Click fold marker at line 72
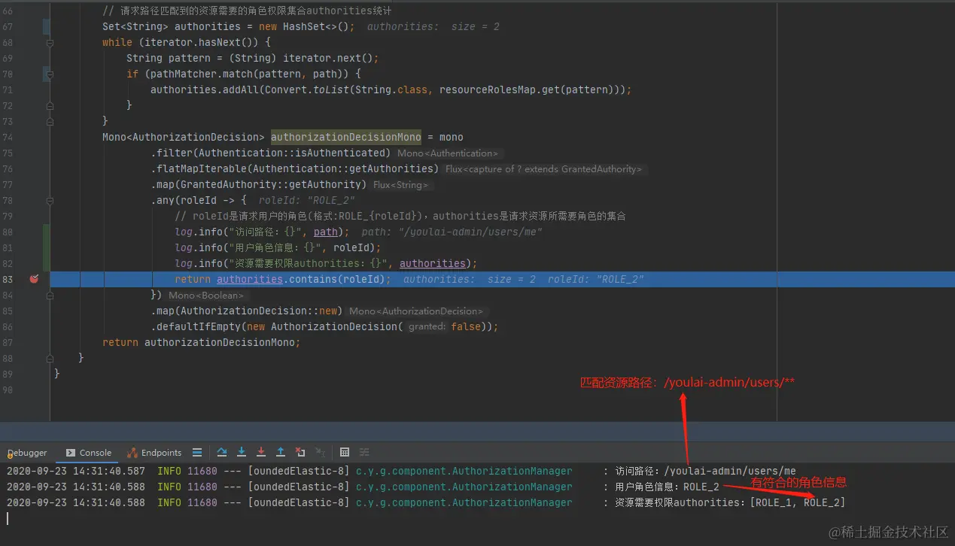Screen dimensions: 955x546 pyautogui.click(x=50, y=105)
